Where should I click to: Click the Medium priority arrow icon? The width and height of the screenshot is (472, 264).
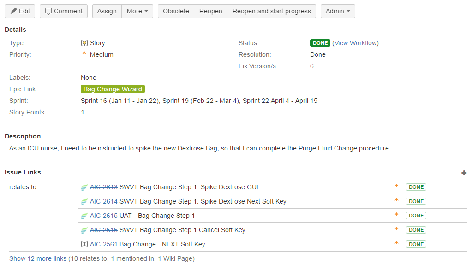84,53
